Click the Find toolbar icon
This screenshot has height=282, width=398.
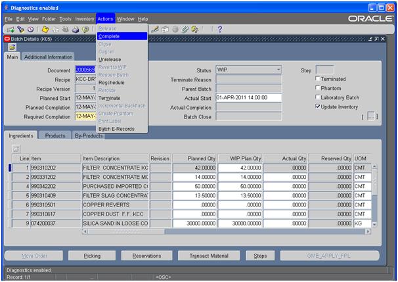point(20,30)
